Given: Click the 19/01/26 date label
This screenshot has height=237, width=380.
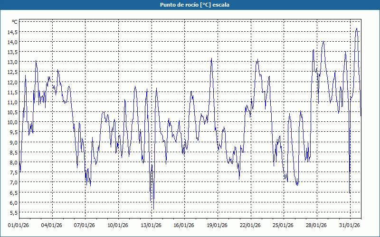Looking at the screenshot, I should click(217, 226).
